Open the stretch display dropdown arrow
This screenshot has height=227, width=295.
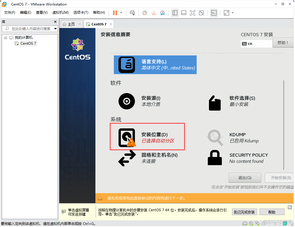(233, 13)
